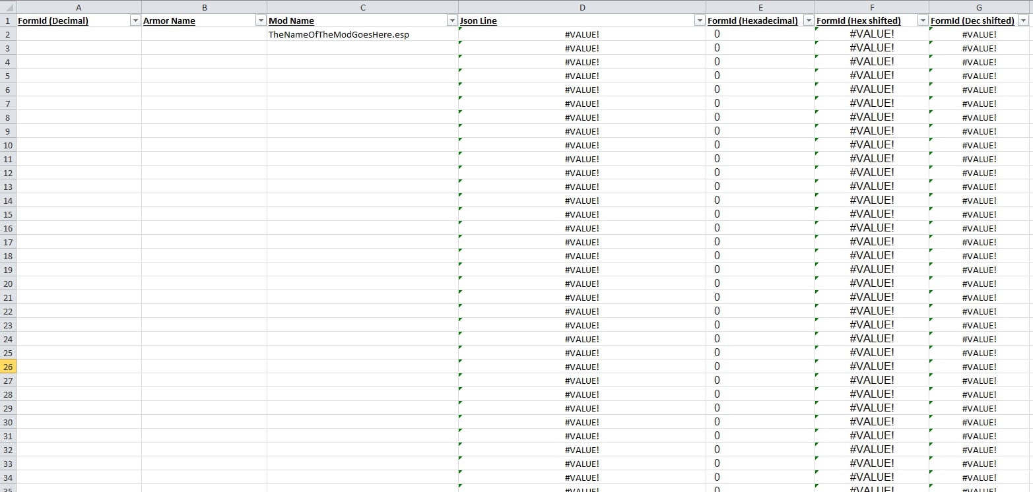Viewport: 1033px width, 492px height.
Task: Click the Select All corner button
Action: point(8,7)
